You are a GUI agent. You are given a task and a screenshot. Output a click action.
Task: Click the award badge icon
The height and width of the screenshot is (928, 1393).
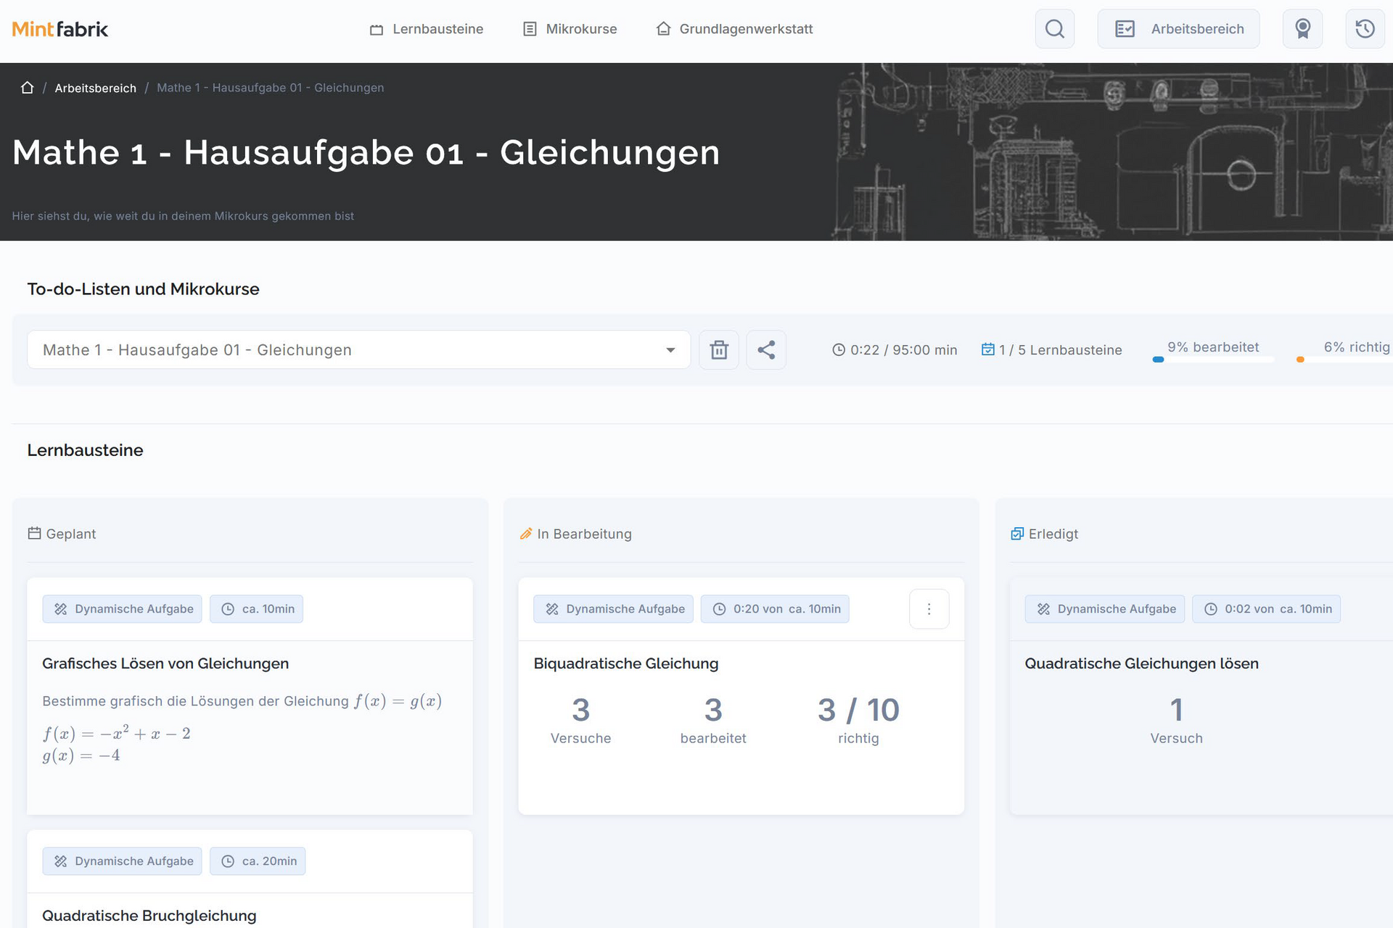point(1302,29)
